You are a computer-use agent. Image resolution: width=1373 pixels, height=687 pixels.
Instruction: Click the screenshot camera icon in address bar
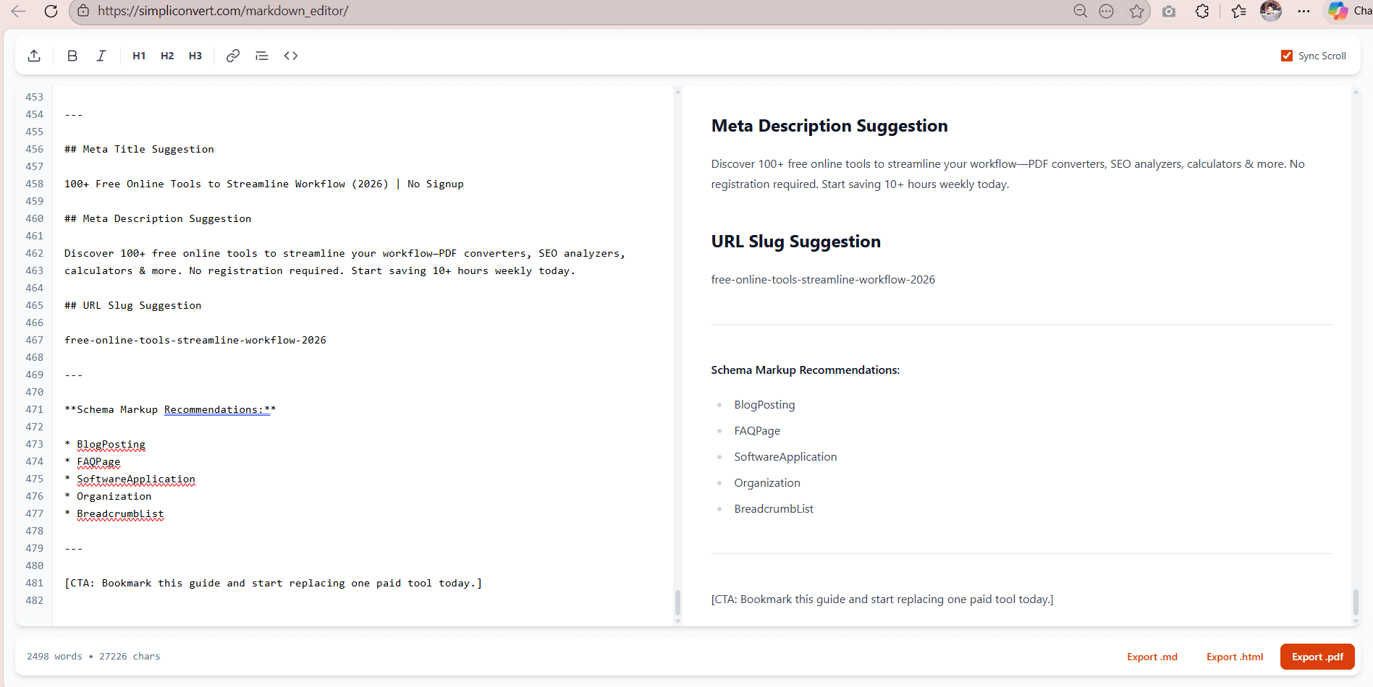click(x=1169, y=11)
